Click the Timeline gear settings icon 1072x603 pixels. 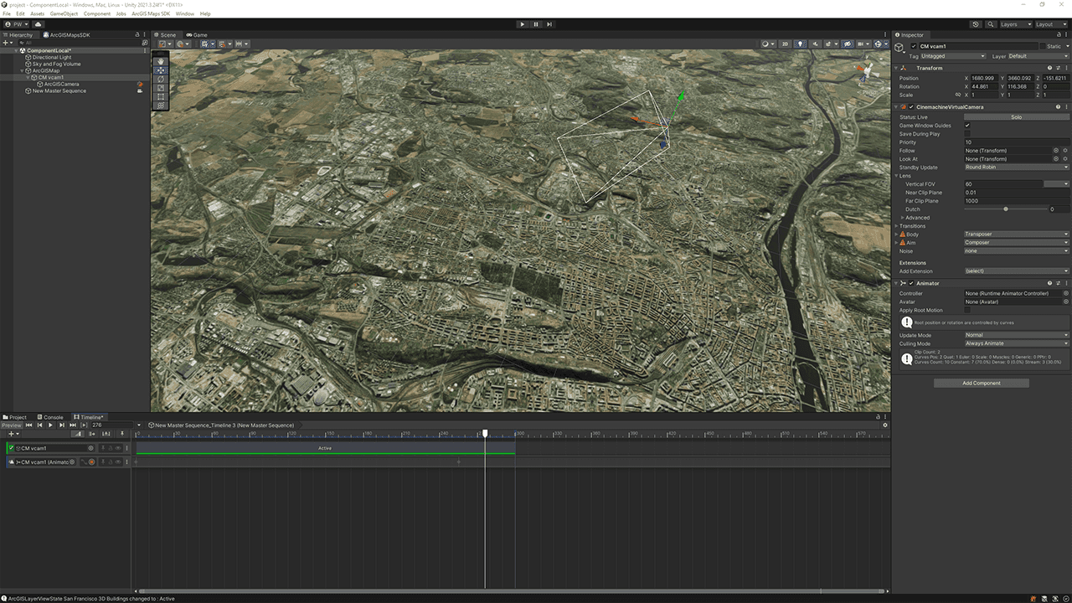tap(884, 425)
